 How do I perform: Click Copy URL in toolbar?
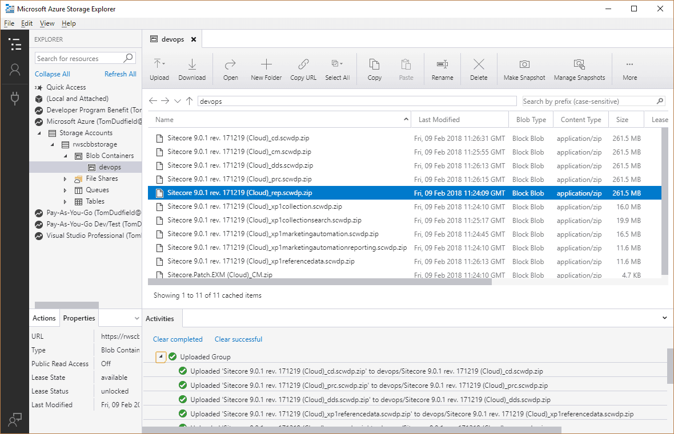click(303, 70)
